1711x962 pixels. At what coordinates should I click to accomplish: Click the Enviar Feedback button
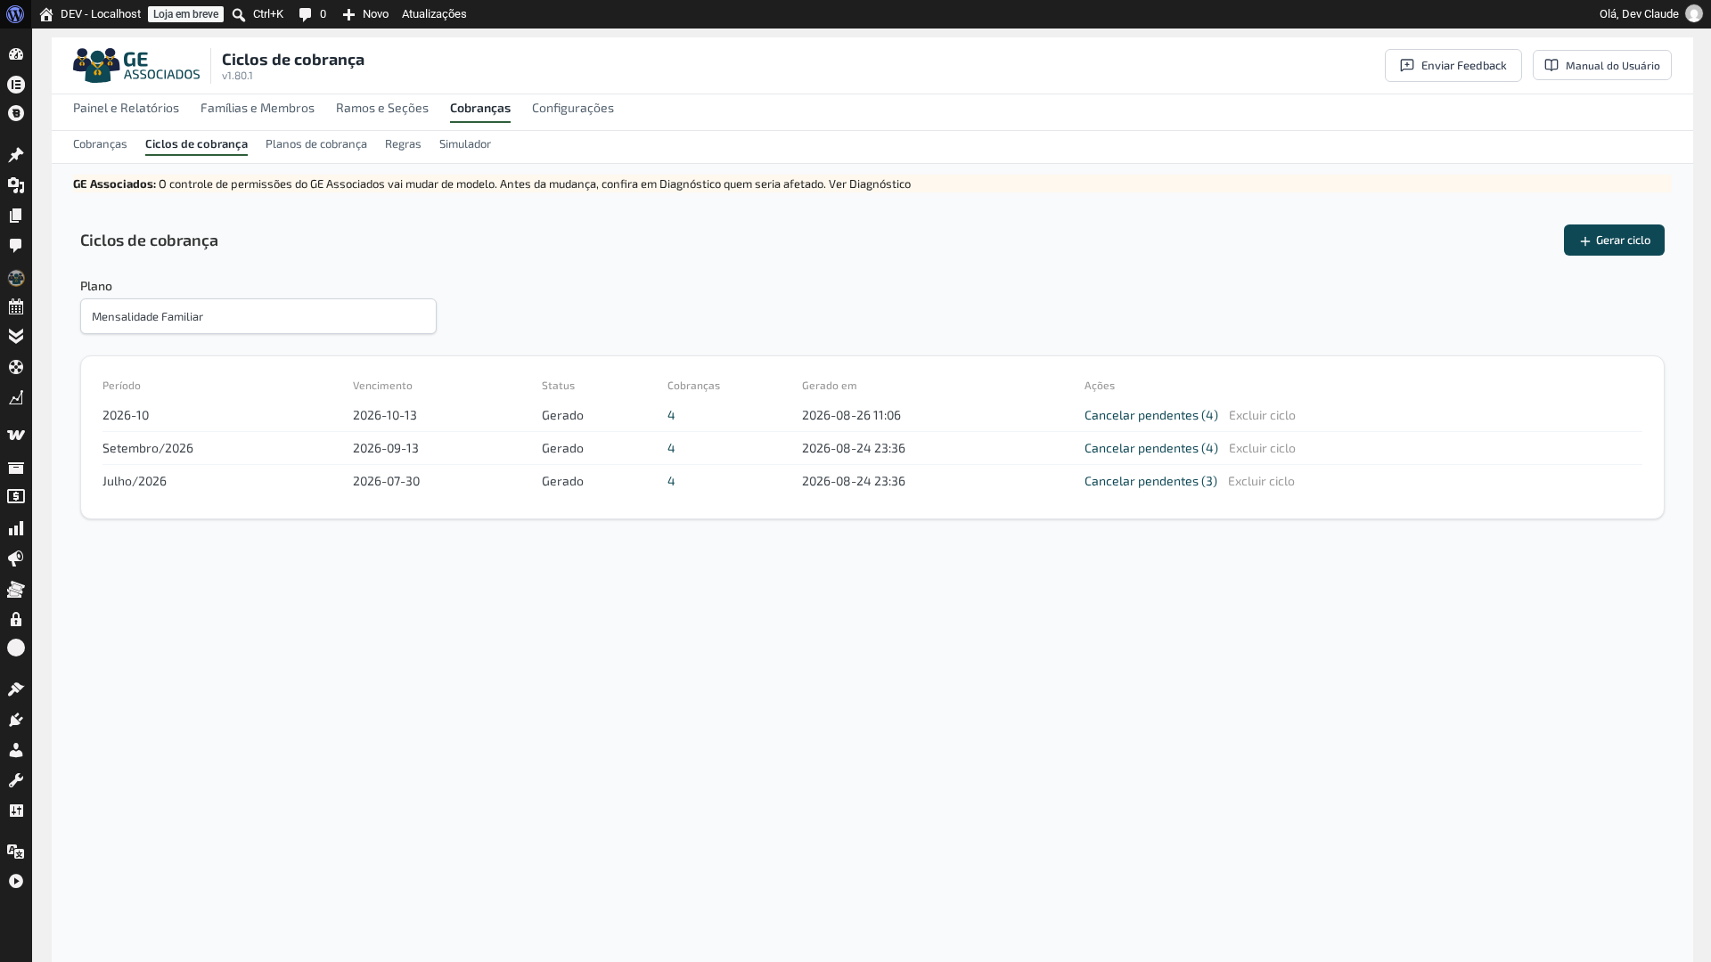click(x=1453, y=65)
